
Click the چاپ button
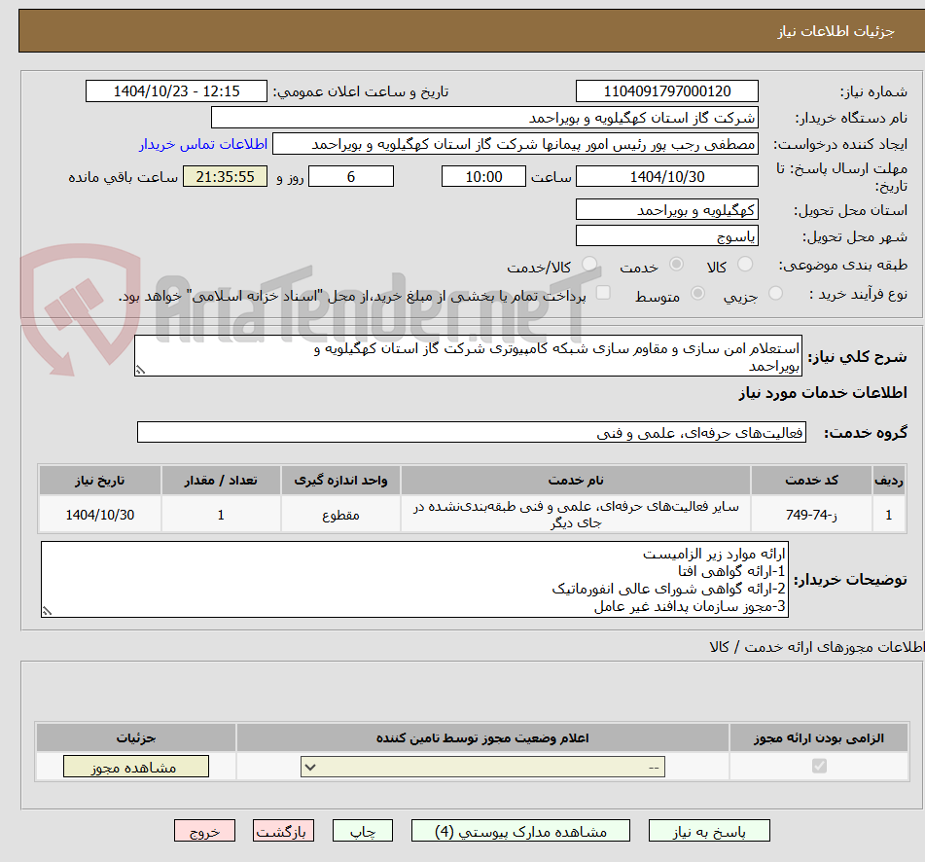click(x=362, y=830)
